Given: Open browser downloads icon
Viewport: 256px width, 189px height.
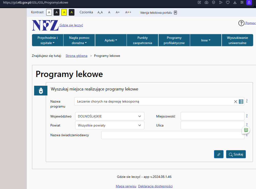Looking at the screenshot, I should coord(235,3).
